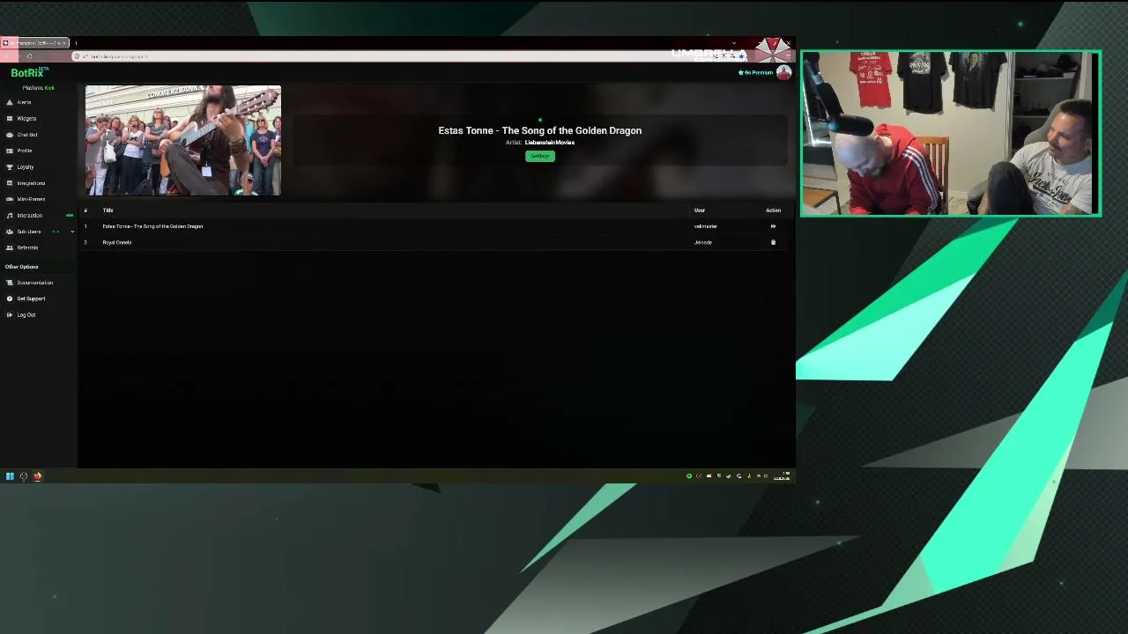This screenshot has width=1128, height=634.
Task: Click the green Settings button
Action: pos(540,156)
